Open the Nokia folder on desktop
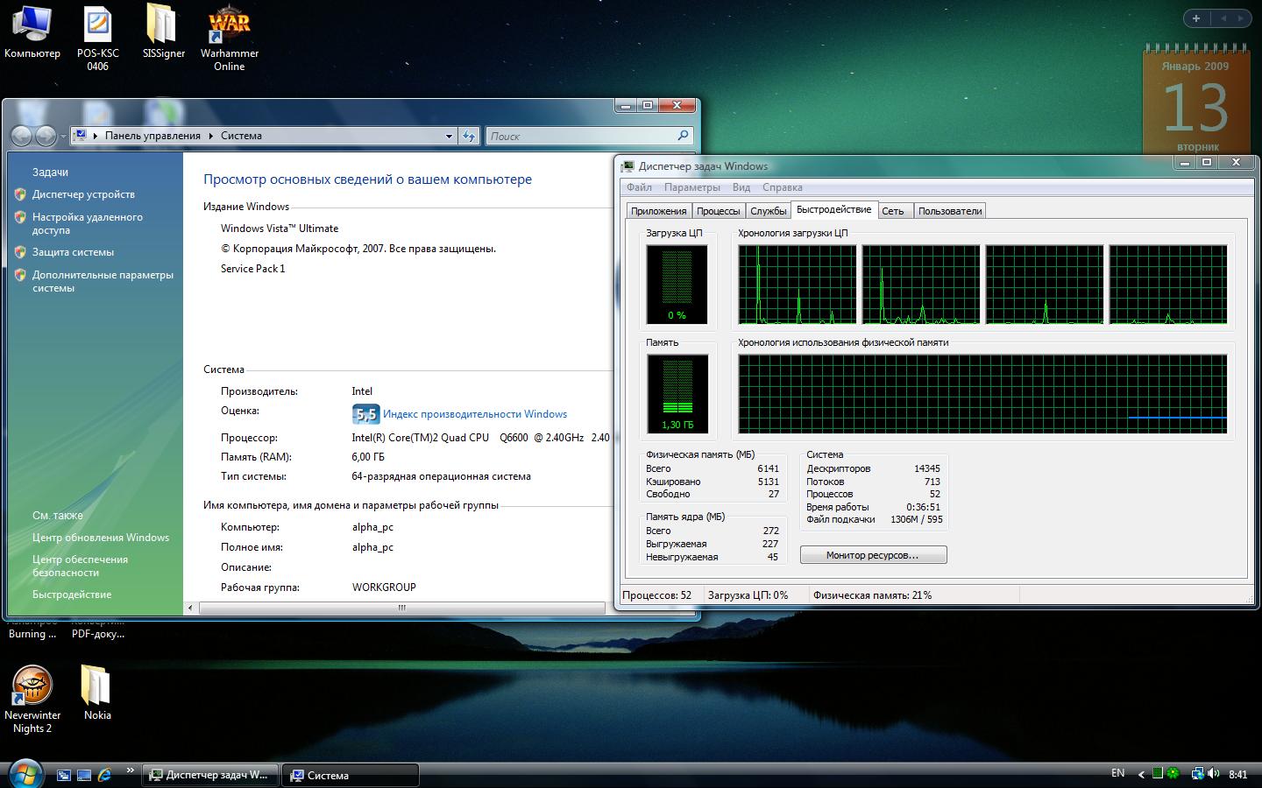 point(97,686)
